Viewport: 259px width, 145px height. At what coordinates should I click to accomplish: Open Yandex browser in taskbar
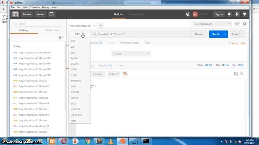tap(76, 141)
